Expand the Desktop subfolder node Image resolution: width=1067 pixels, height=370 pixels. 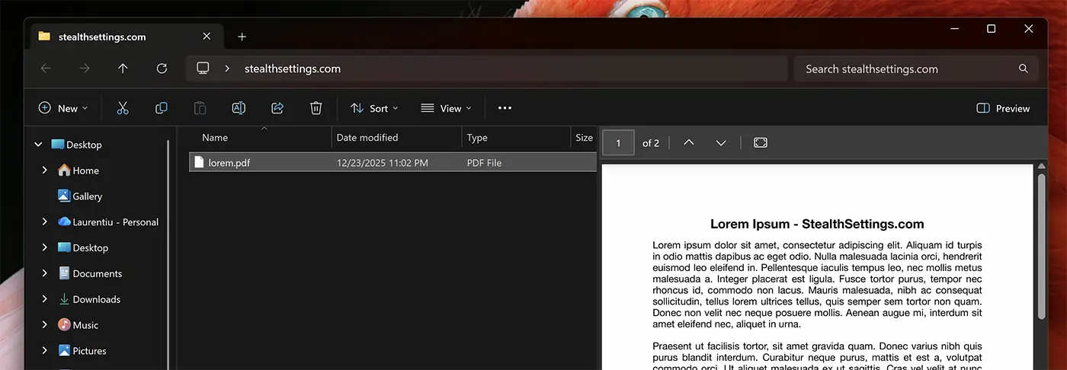(x=44, y=247)
